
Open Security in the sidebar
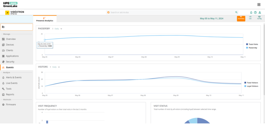(x=10, y=62)
